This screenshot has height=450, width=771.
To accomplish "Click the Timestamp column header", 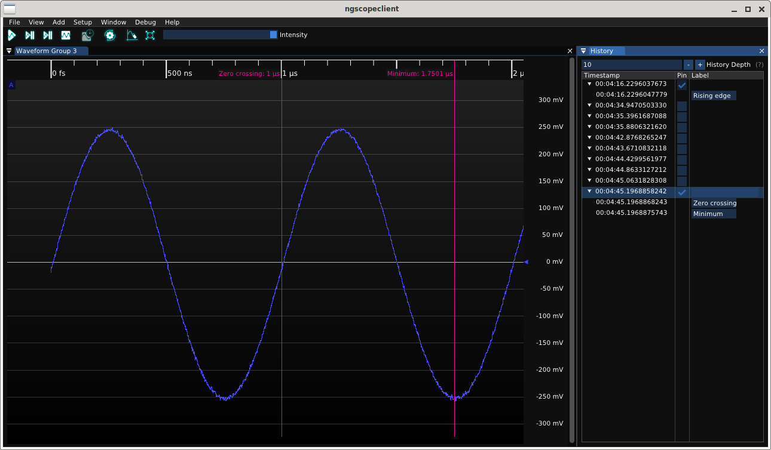I will click(x=602, y=76).
